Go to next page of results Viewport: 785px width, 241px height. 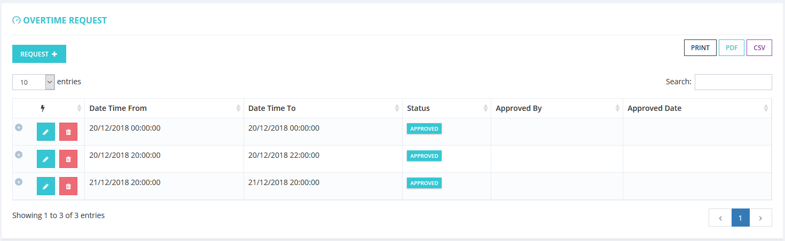tap(760, 218)
